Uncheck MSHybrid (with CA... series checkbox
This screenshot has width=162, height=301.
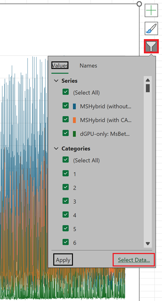point(66,120)
